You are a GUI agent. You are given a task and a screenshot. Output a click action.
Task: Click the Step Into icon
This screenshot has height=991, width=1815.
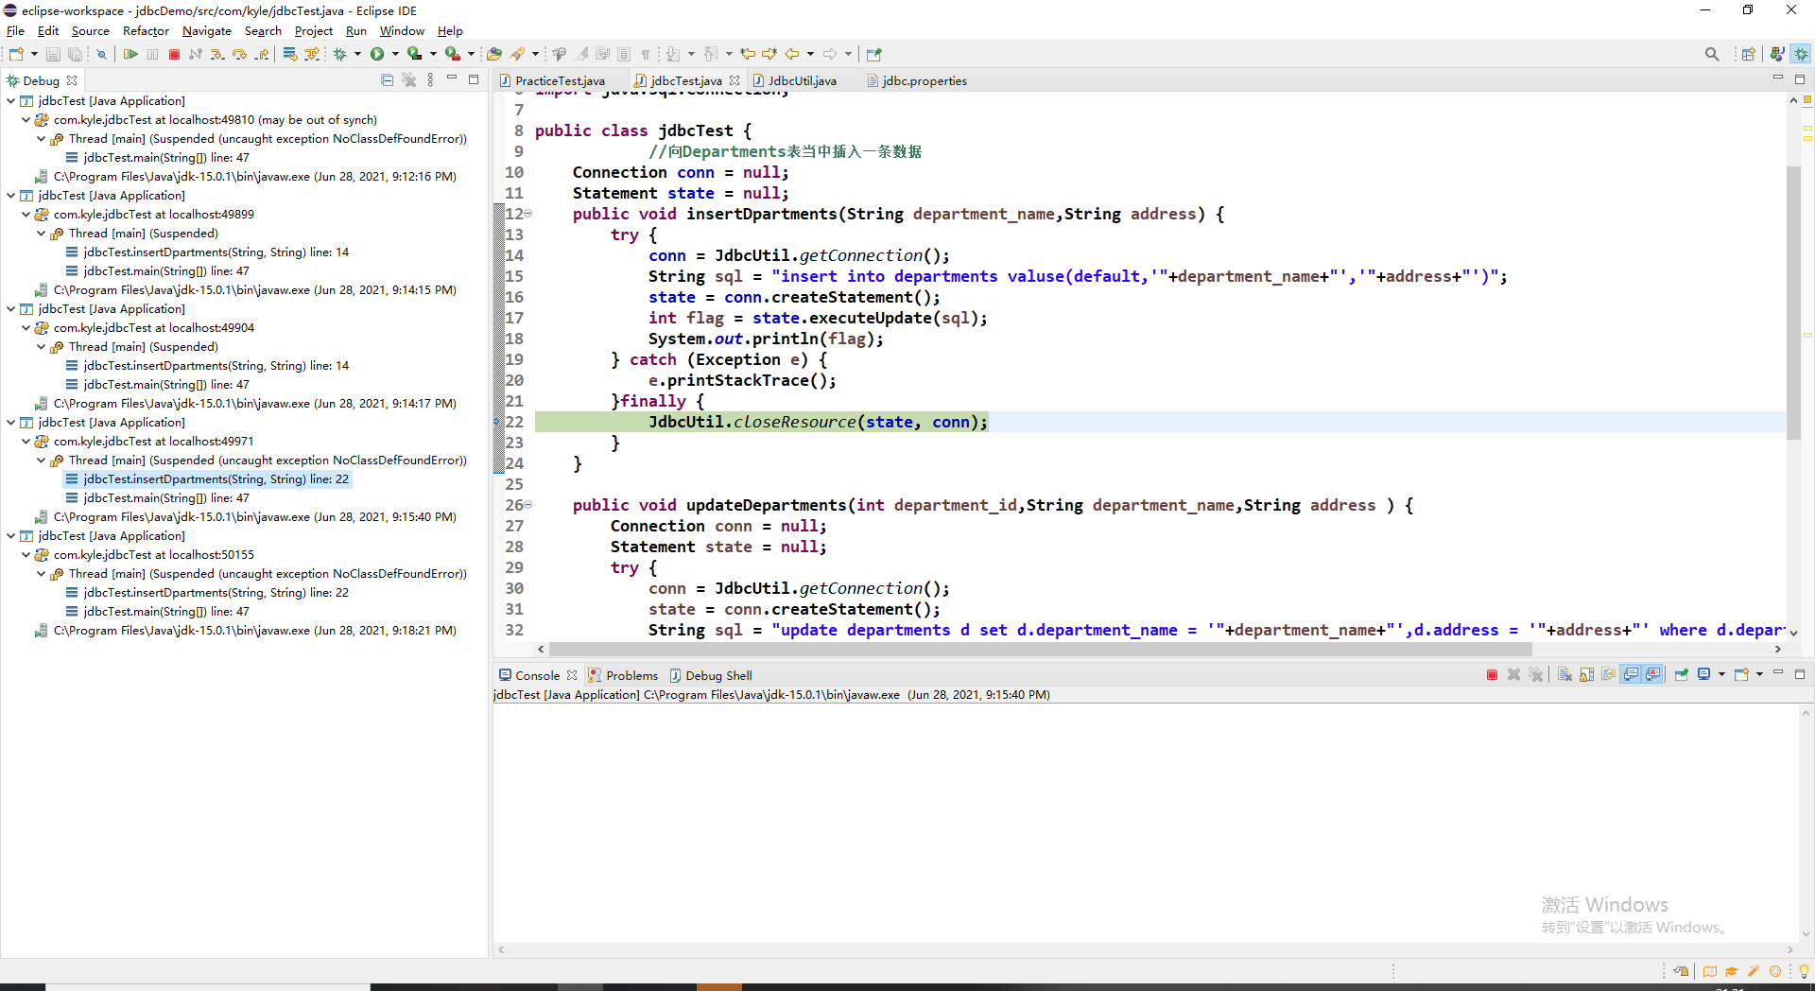click(217, 55)
